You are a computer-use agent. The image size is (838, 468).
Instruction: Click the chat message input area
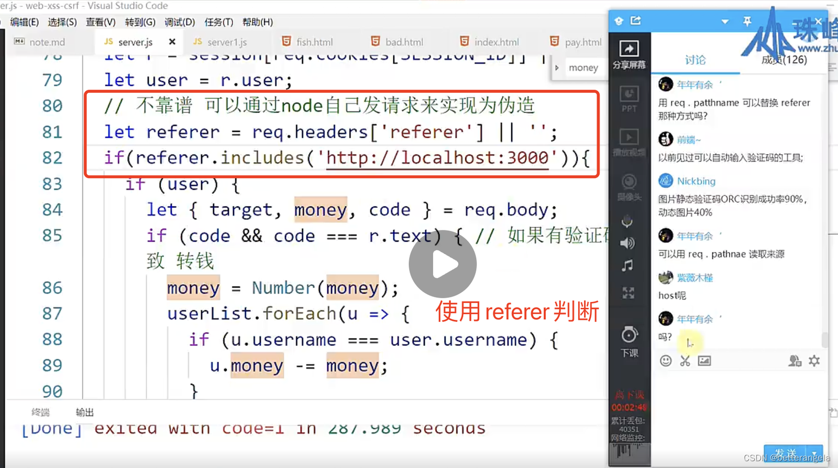click(x=738, y=406)
